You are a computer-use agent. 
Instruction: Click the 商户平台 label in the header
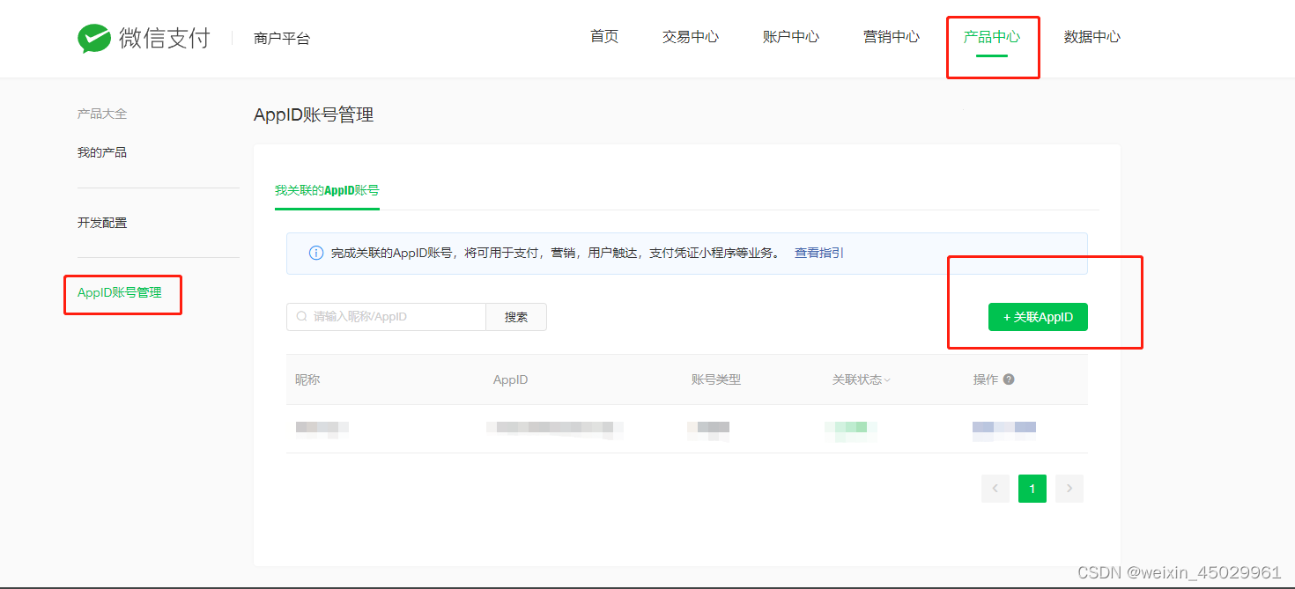click(x=282, y=39)
